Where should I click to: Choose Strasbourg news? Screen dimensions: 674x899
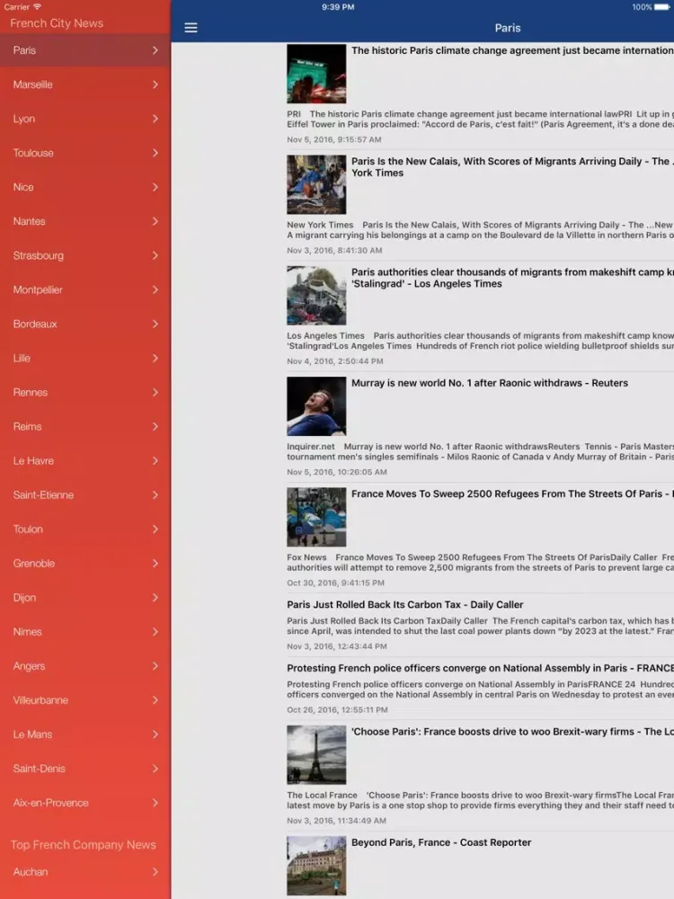point(85,255)
